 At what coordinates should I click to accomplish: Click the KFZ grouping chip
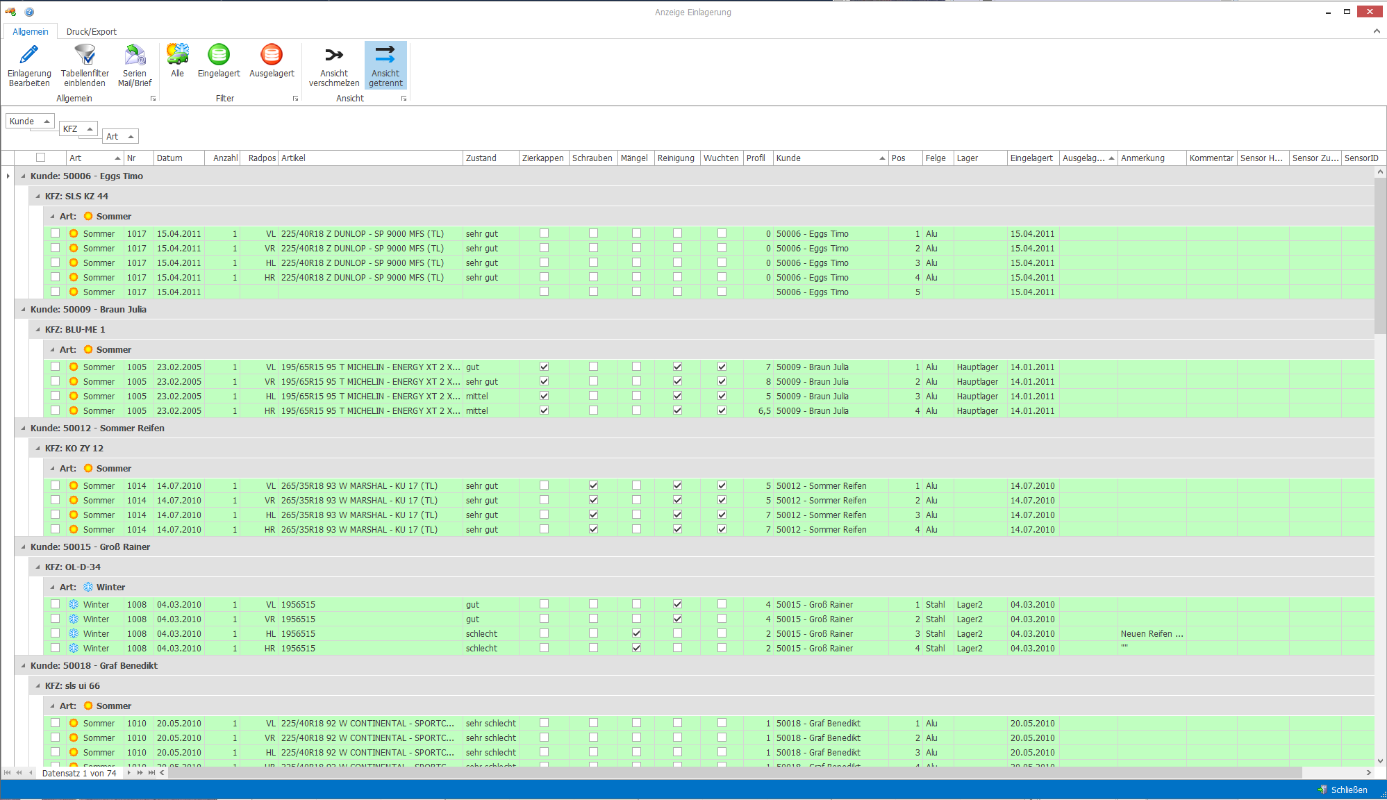pos(78,128)
